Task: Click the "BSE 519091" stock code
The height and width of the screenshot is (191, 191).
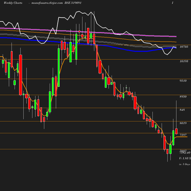Action: coord(73,3)
